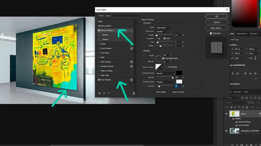Flip vertical icon in Properties panel
The height and width of the screenshot is (146, 261).
[255, 58]
